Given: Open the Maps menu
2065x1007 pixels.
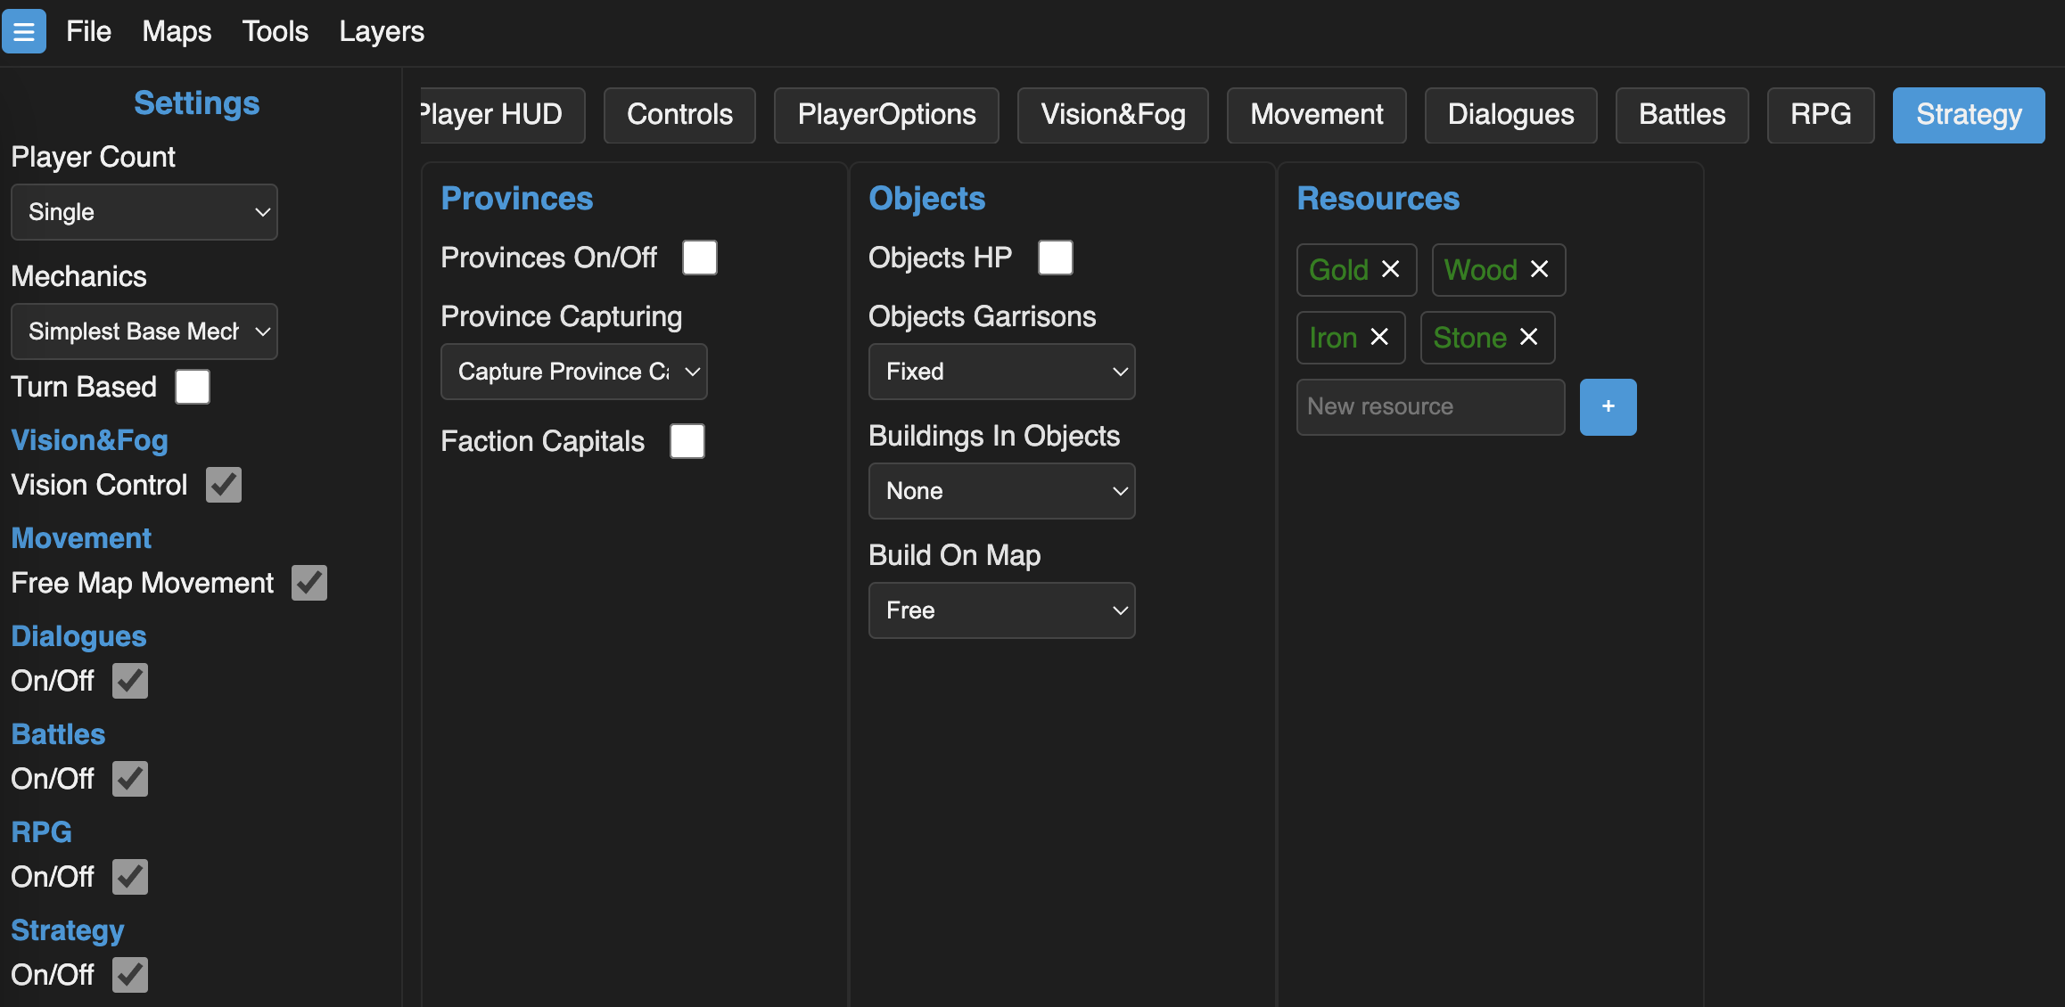Looking at the screenshot, I should coord(177,32).
